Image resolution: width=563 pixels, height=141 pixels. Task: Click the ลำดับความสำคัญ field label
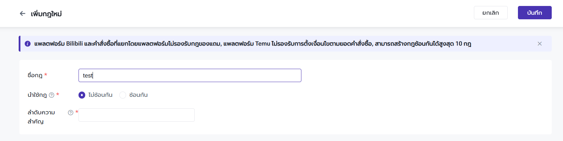click(41, 117)
